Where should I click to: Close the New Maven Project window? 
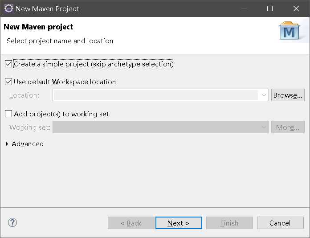pos(296,8)
